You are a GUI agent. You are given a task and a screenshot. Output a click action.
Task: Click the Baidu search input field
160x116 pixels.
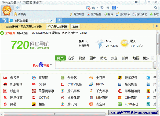104,65
